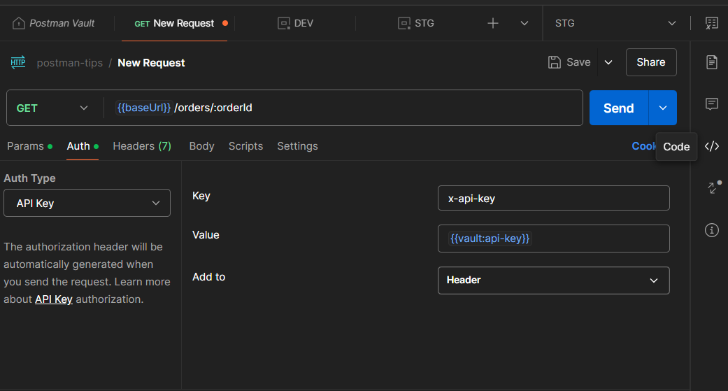The height and width of the screenshot is (391, 728).
Task: Open the environment variables quick look icon
Action: 711,23
